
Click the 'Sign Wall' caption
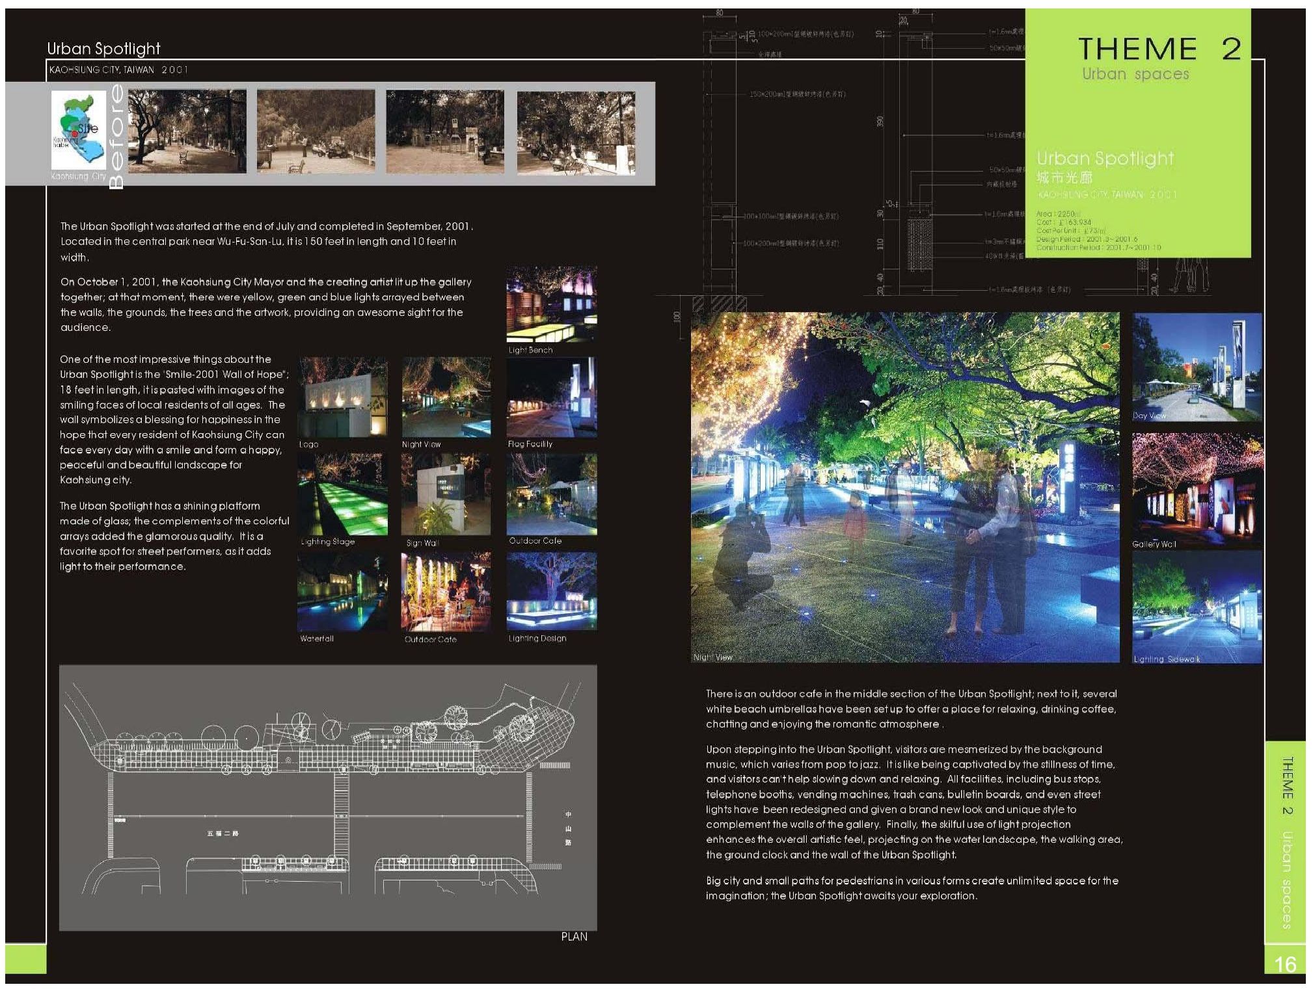click(422, 543)
